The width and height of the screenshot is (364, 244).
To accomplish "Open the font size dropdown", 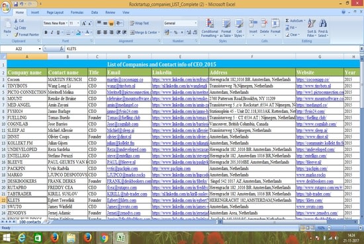I will (78, 23).
